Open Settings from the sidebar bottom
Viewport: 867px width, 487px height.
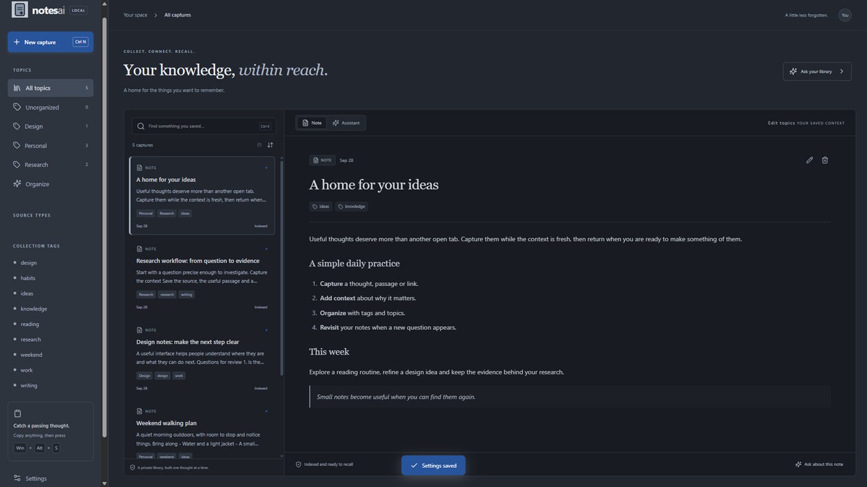tap(50, 478)
